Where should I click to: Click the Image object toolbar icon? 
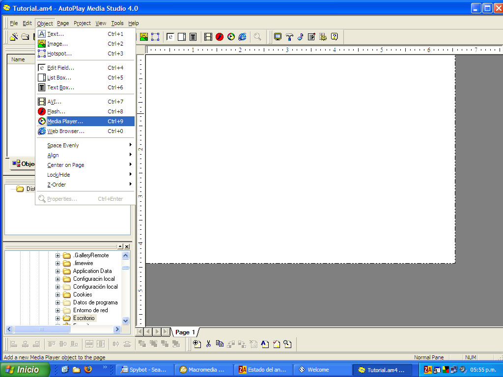coord(144,37)
